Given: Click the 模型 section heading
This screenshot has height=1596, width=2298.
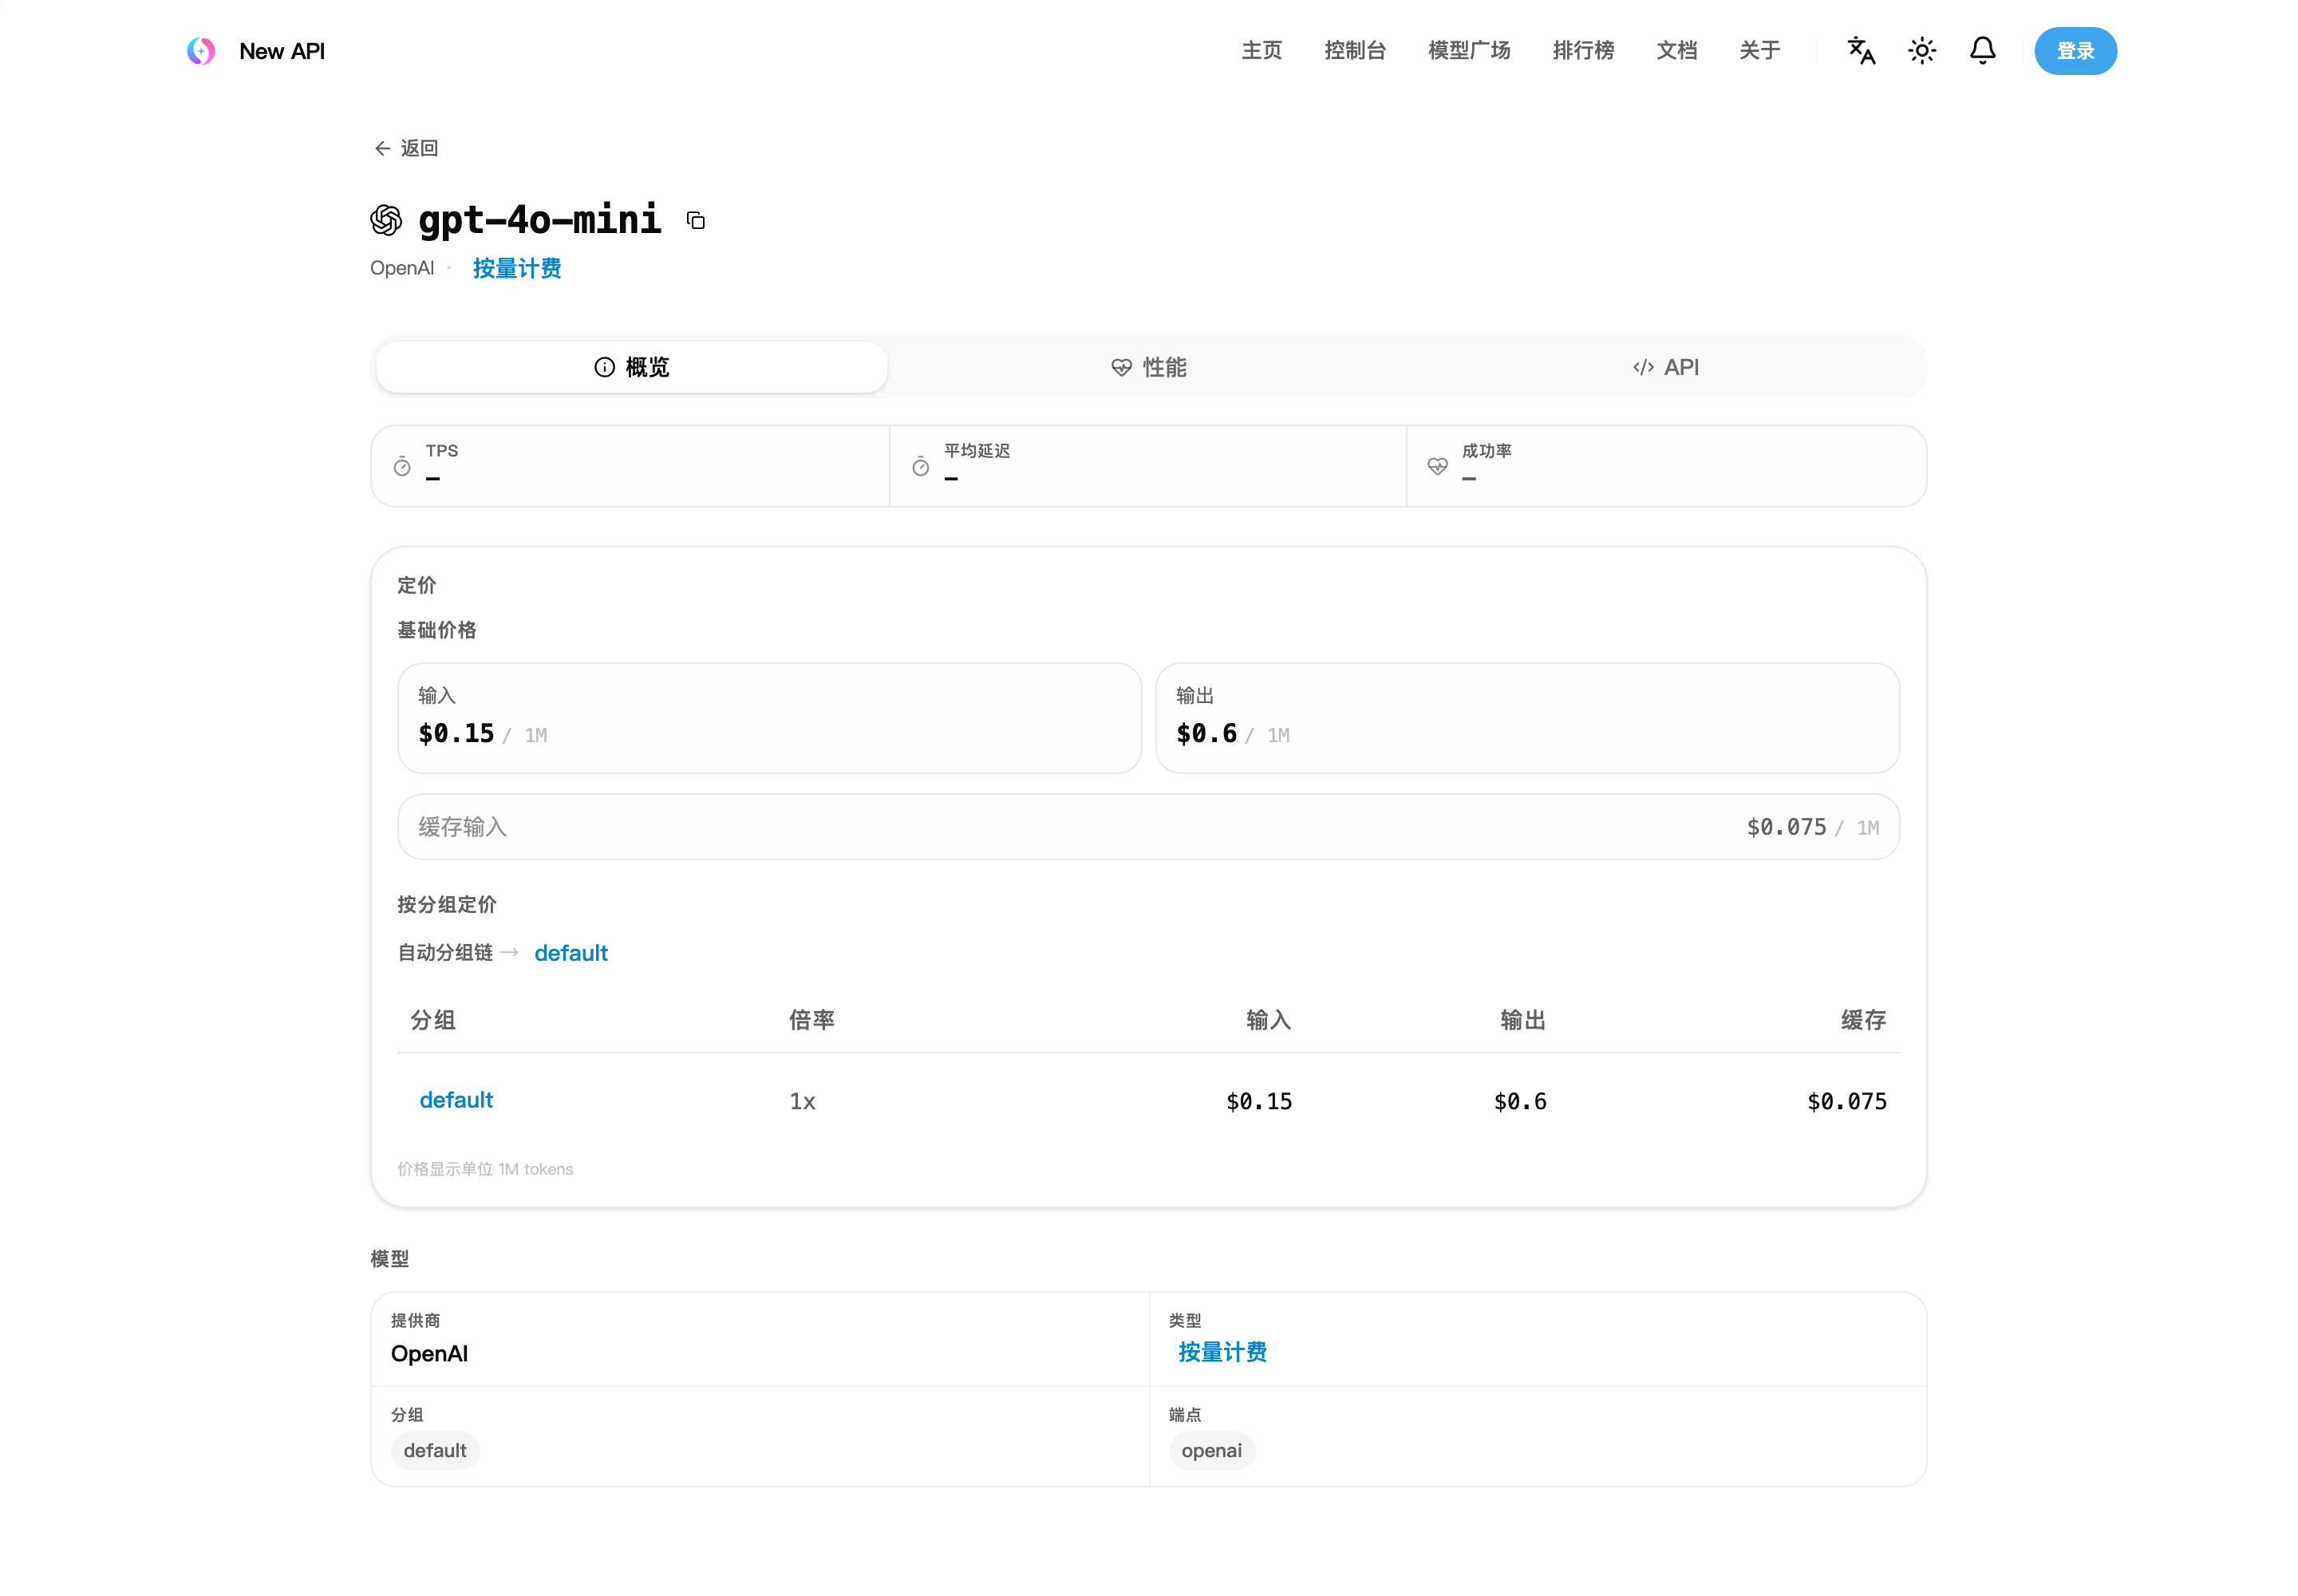Looking at the screenshot, I should 390,1259.
